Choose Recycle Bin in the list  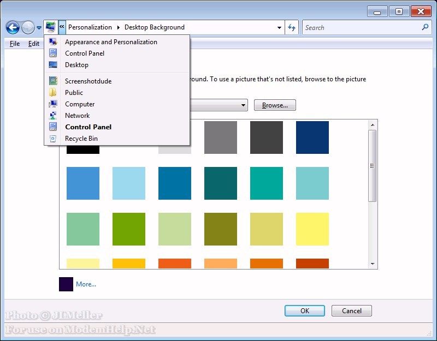click(117, 139)
